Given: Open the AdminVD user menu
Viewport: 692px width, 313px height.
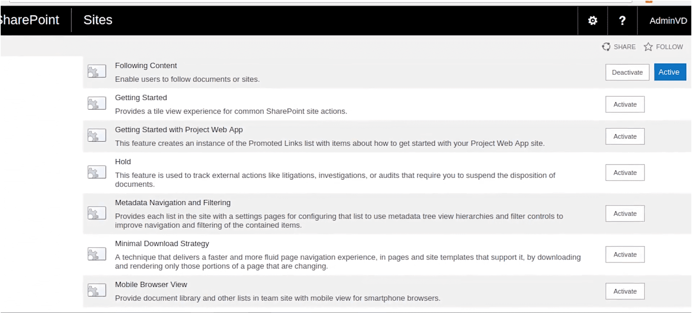Looking at the screenshot, I should tap(668, 21).
